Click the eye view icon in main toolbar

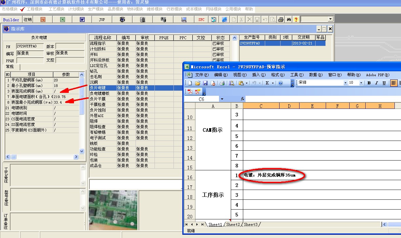pyautogui.click(x=122, y=20)
